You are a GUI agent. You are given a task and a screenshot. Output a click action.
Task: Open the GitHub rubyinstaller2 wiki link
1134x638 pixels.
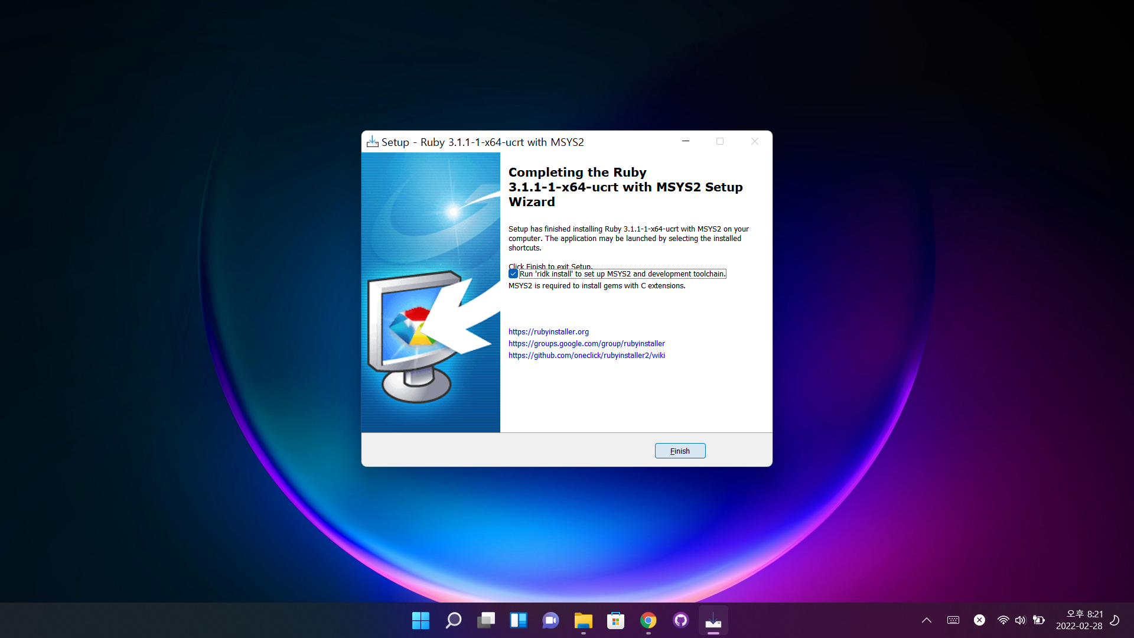pyautogui.click(x=586, y=356)
